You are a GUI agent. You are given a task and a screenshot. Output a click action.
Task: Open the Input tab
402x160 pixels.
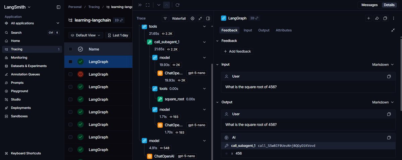pyautogui.click(x=248, y=30)
